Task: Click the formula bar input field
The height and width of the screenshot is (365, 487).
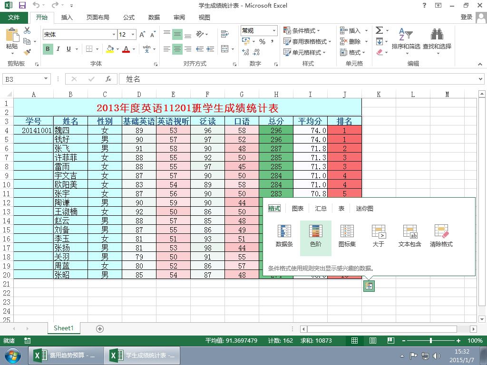Action: tap(298, 79)
